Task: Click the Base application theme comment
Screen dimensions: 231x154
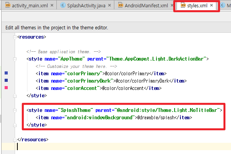Action: coord(64,52)
